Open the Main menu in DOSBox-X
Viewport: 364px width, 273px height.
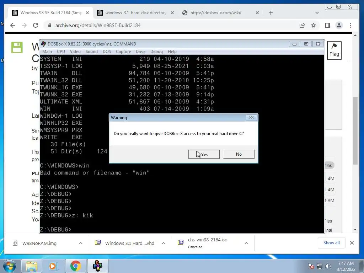[x=47, y=52]
